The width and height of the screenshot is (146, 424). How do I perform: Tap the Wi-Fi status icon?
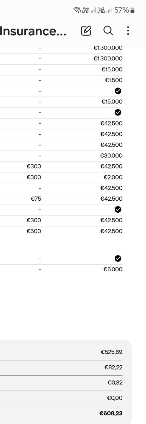tap(77, 10)
